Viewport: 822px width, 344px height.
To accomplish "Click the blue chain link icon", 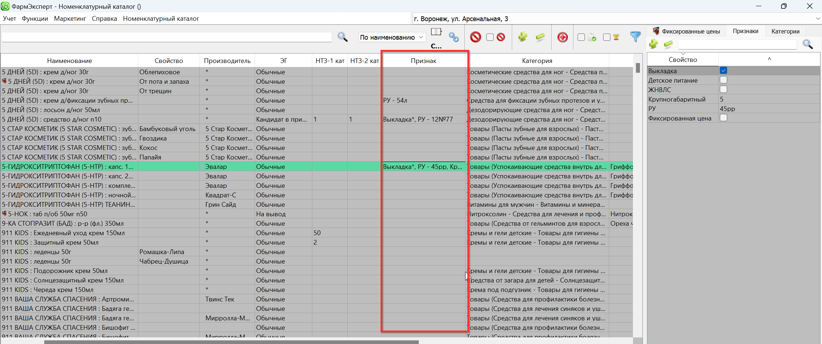I will click(454, 37).
